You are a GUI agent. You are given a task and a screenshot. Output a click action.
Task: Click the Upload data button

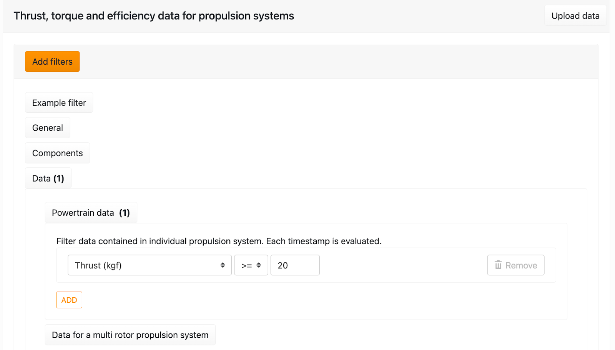pos(575,15)
